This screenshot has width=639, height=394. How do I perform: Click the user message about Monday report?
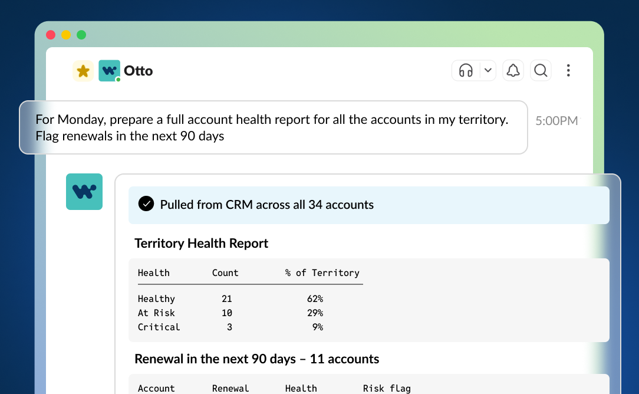point(274,127)
